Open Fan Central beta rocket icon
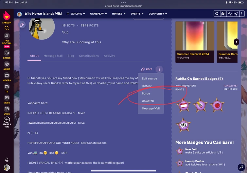This screenshot has width=247, height=173. tap(7, 36)
